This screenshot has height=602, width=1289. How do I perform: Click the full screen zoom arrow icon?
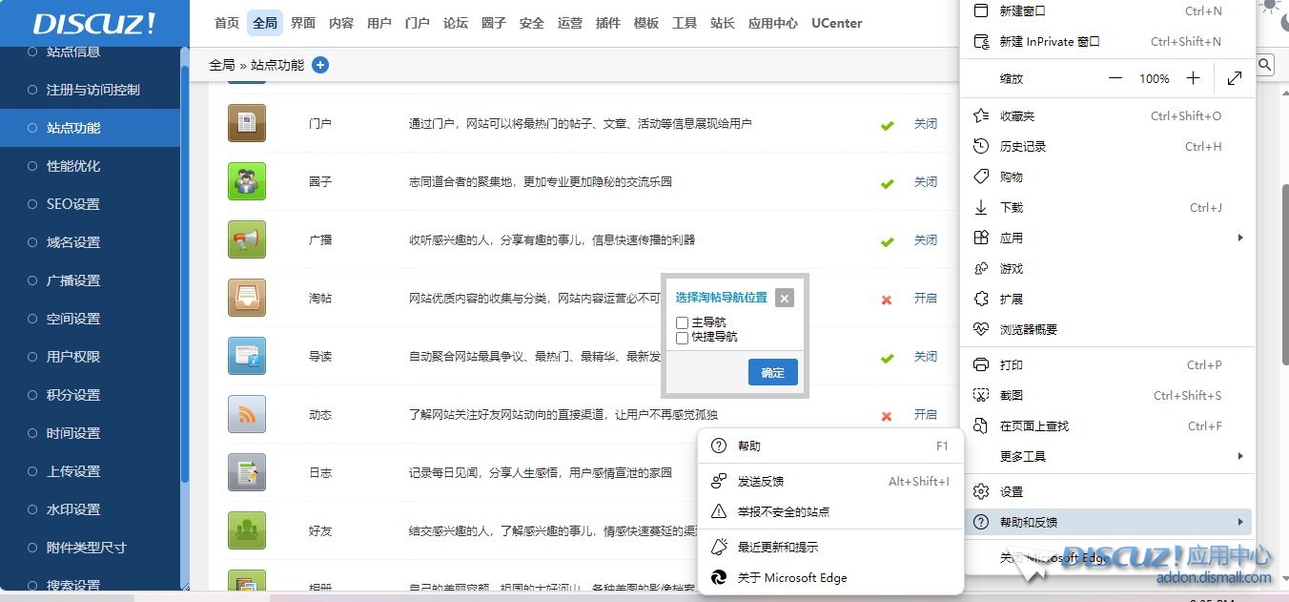(1235, 78)
